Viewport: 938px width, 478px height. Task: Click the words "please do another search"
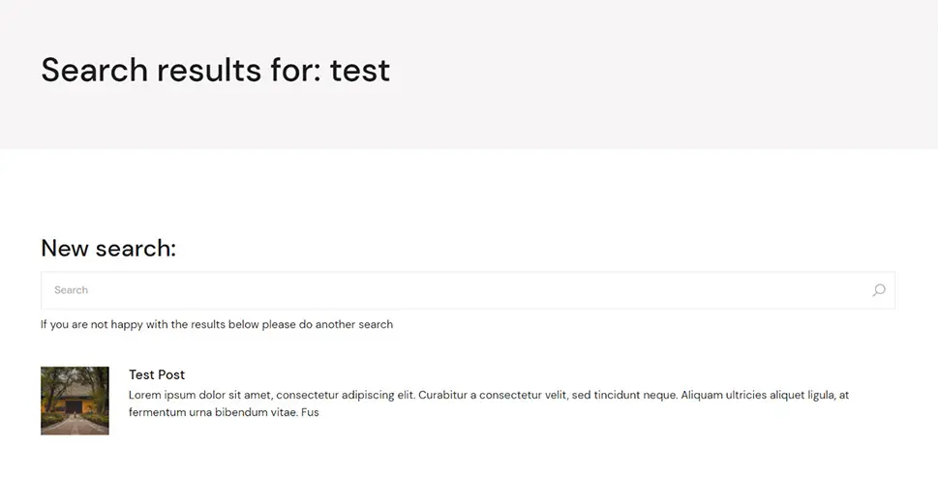click(327, 324)
